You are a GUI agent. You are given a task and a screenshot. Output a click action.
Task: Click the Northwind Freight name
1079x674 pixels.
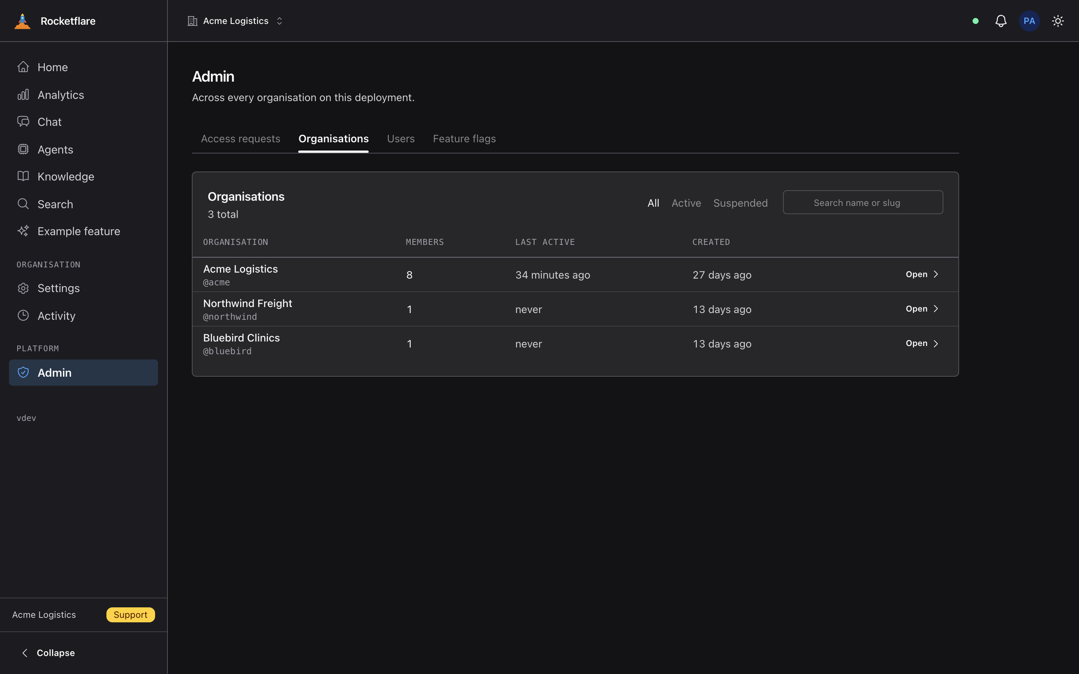click(247, 303)
